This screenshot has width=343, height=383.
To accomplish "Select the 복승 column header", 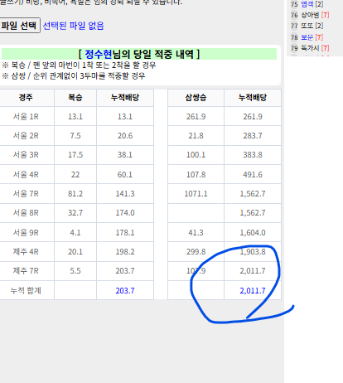I will point(75,98).
